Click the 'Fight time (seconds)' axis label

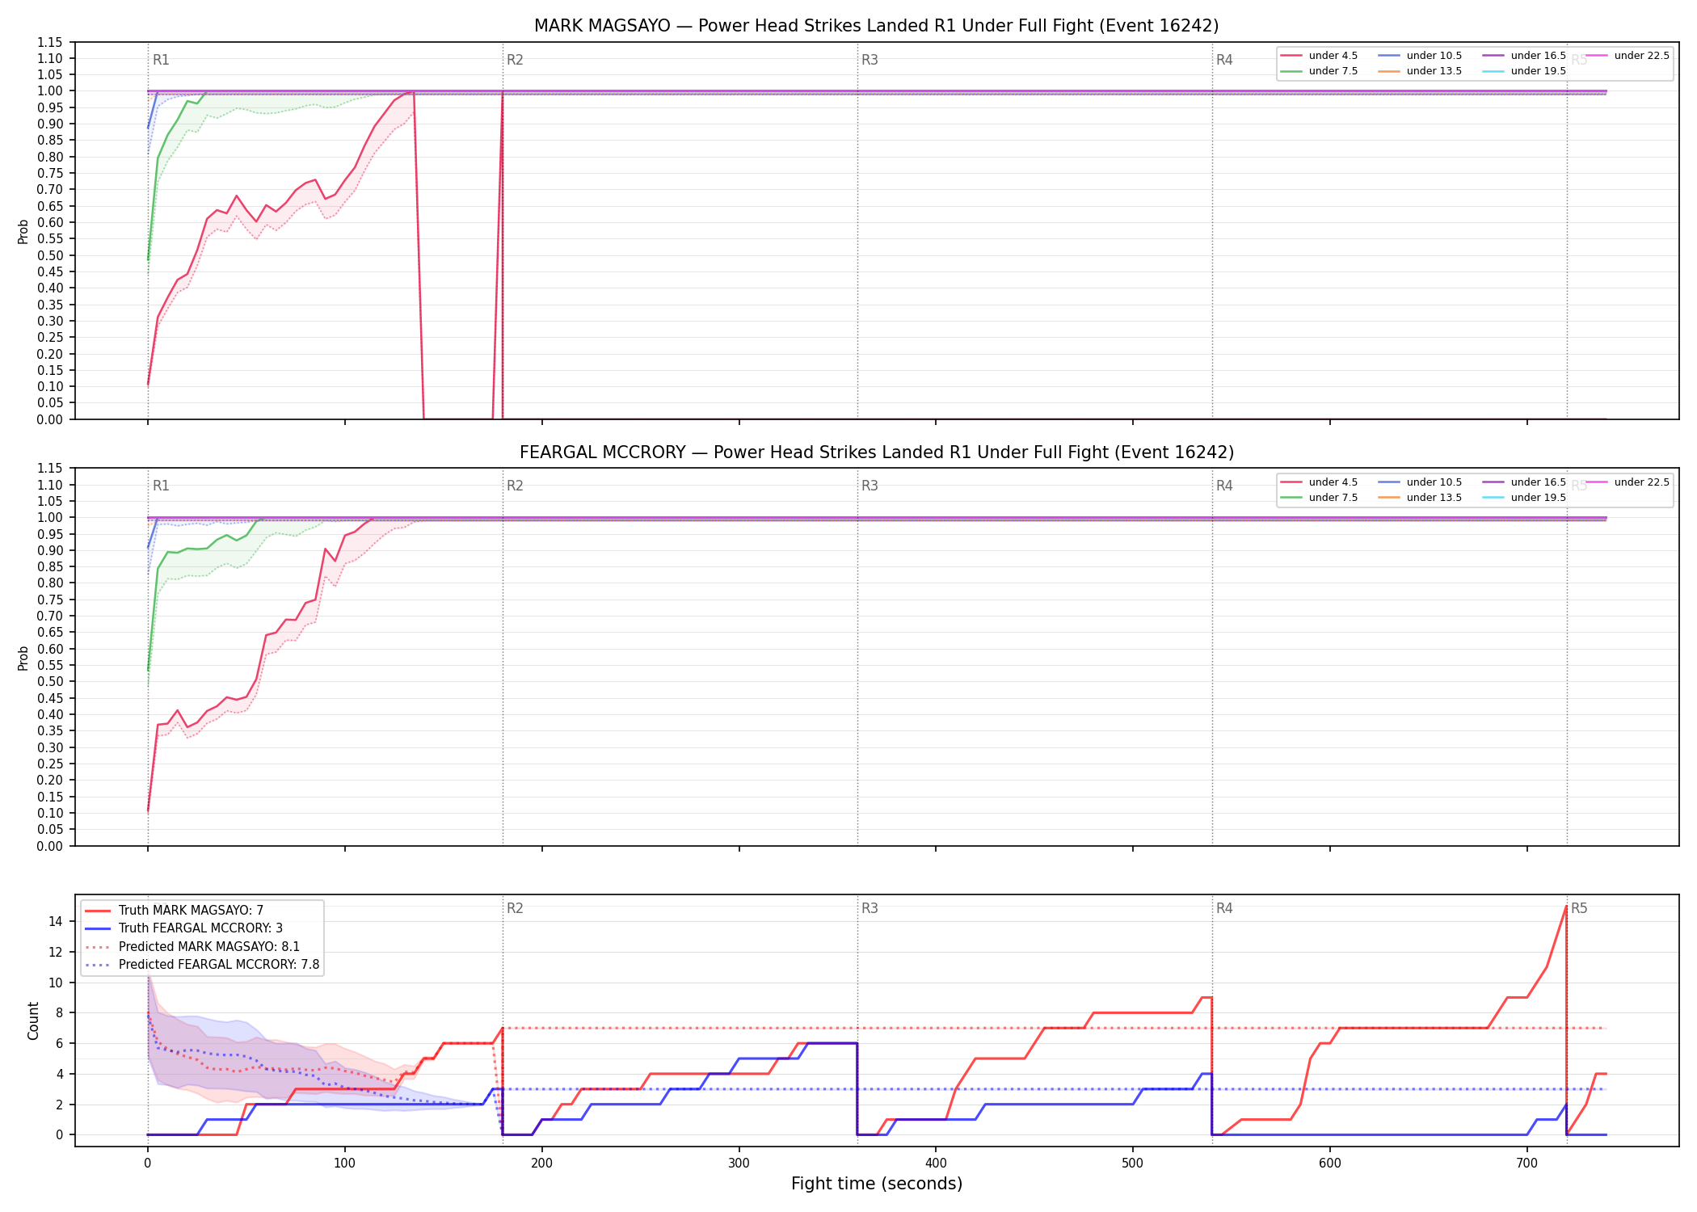877,1184
